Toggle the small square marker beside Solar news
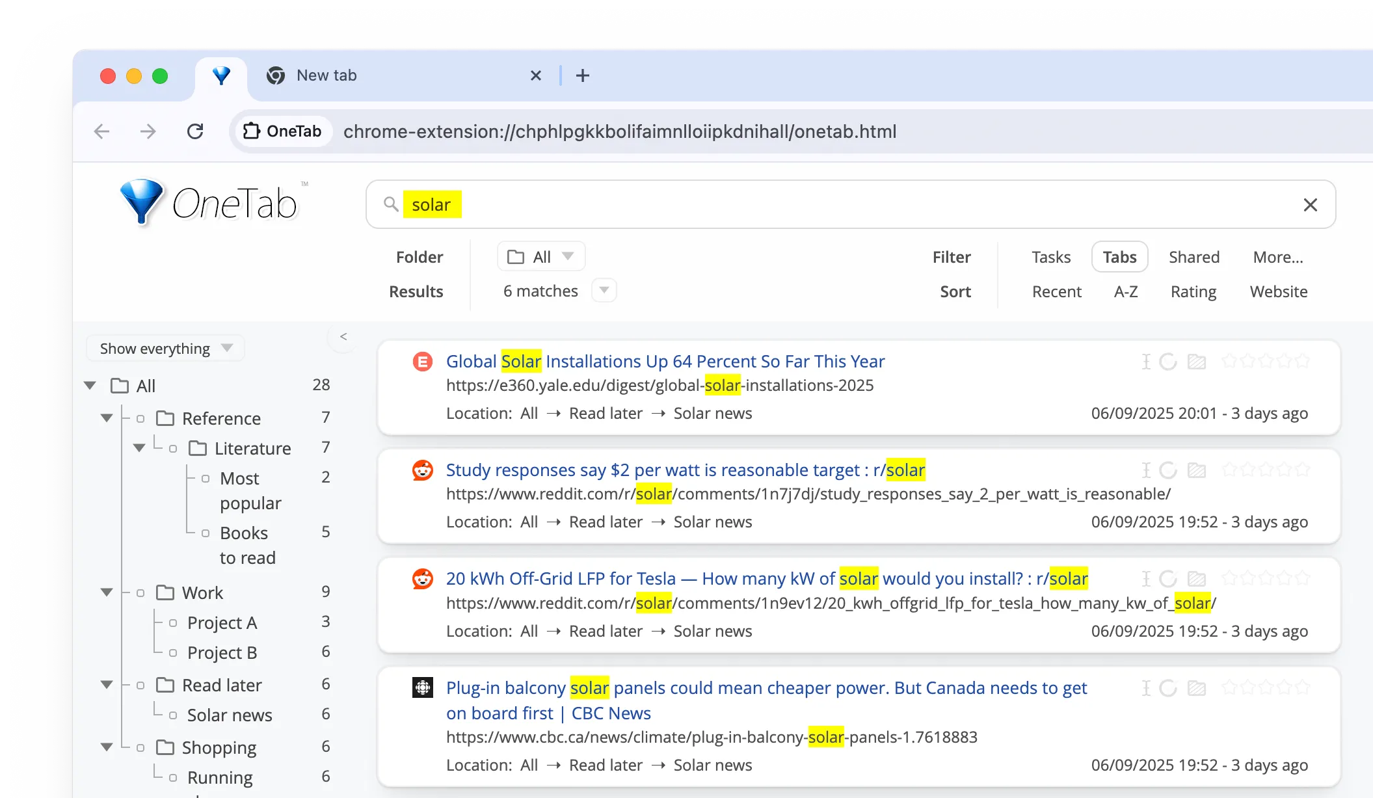Viewport: 1373px width, 798px height. 173,715
